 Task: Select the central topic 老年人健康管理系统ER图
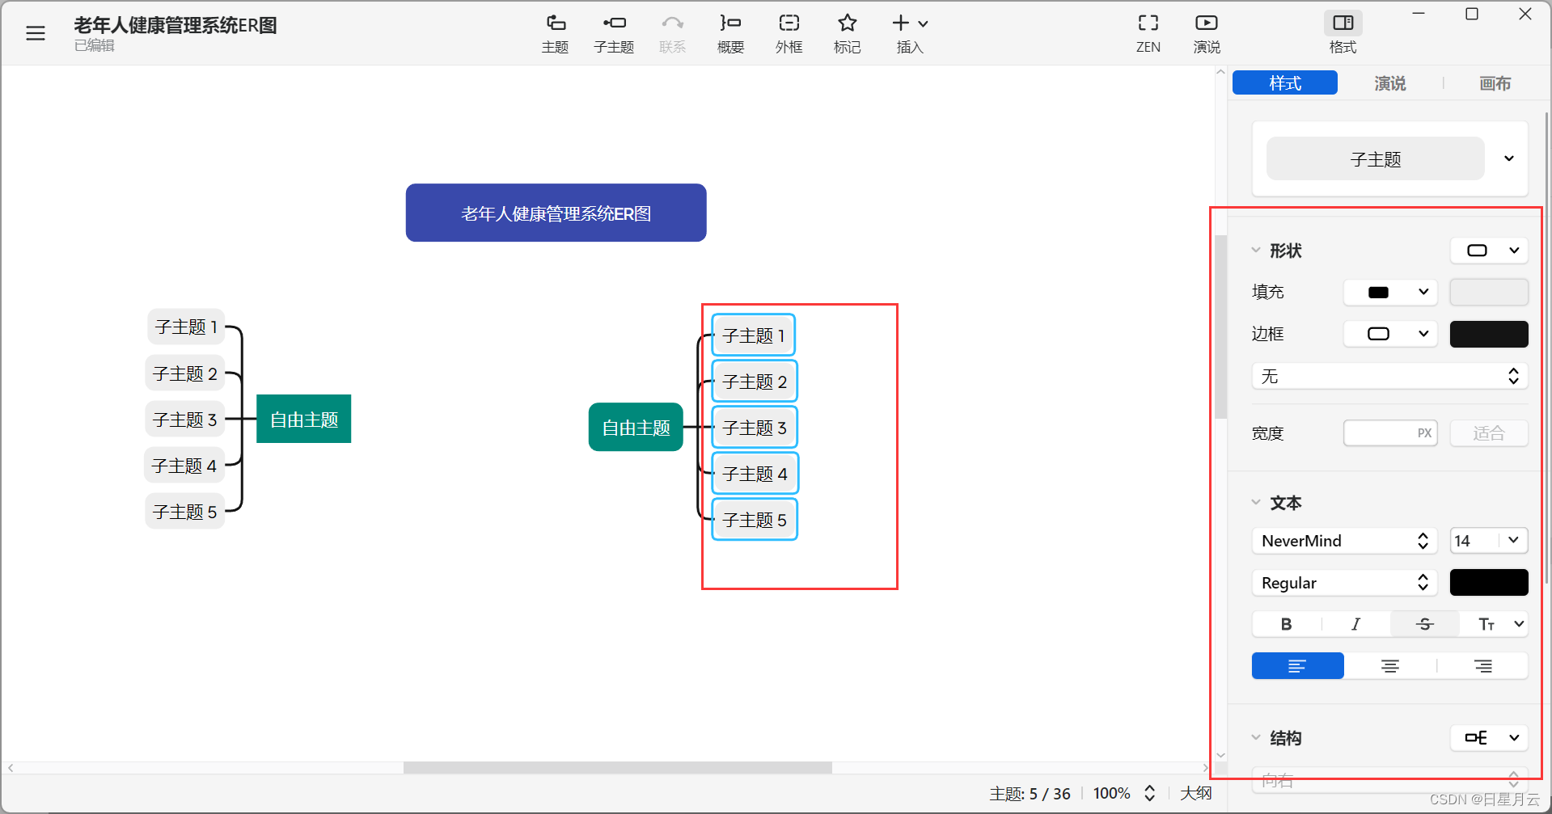[556, 213]
